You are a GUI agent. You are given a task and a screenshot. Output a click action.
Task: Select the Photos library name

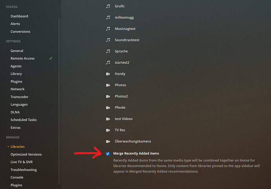121,85
